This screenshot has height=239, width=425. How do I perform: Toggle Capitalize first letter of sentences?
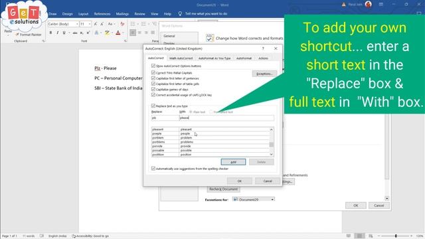click(x=153, y=78)
